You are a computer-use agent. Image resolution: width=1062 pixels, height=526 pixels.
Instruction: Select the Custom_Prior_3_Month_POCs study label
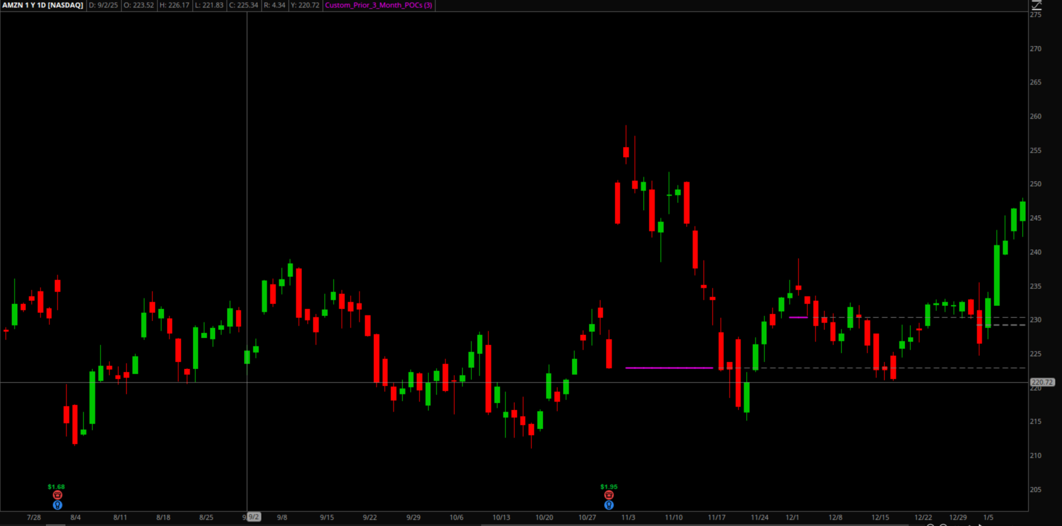378,5
